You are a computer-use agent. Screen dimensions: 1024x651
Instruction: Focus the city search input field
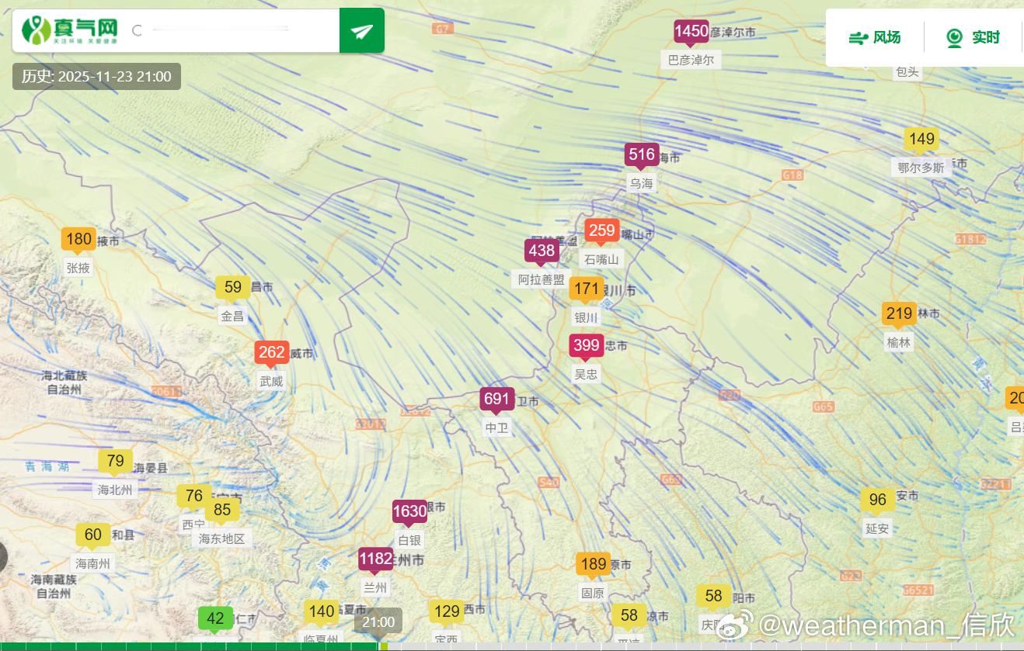coord(220,30)
